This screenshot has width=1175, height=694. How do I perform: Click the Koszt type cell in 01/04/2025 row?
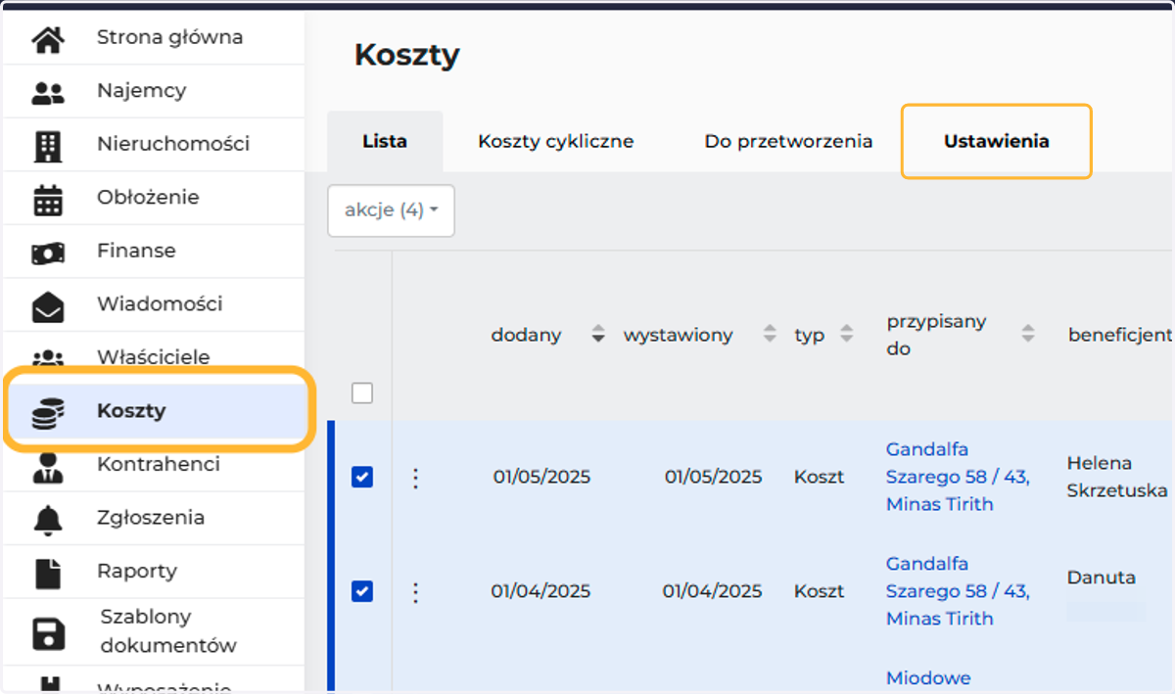coord(819,591)
